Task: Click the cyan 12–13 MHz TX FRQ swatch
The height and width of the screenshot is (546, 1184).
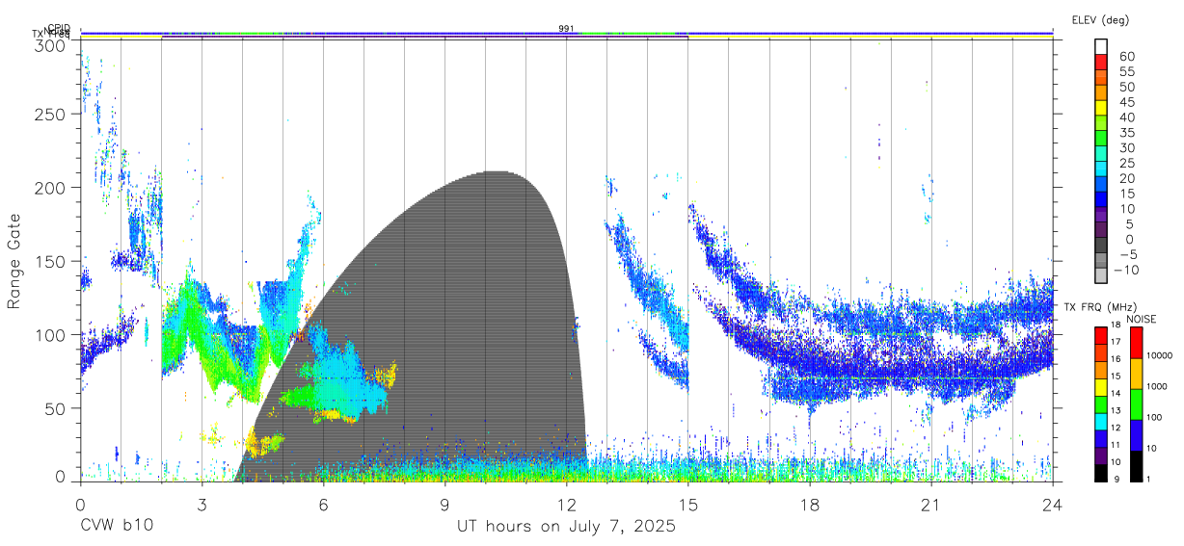Action: 1101,421
